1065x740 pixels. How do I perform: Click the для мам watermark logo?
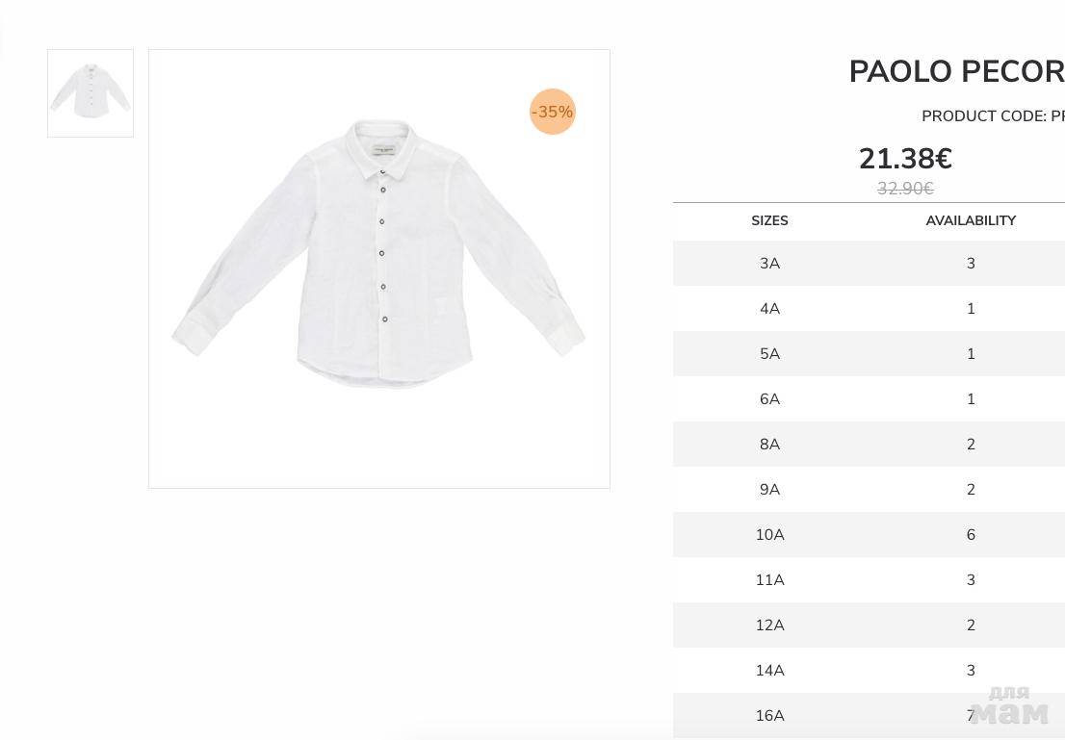[1009, 706]
